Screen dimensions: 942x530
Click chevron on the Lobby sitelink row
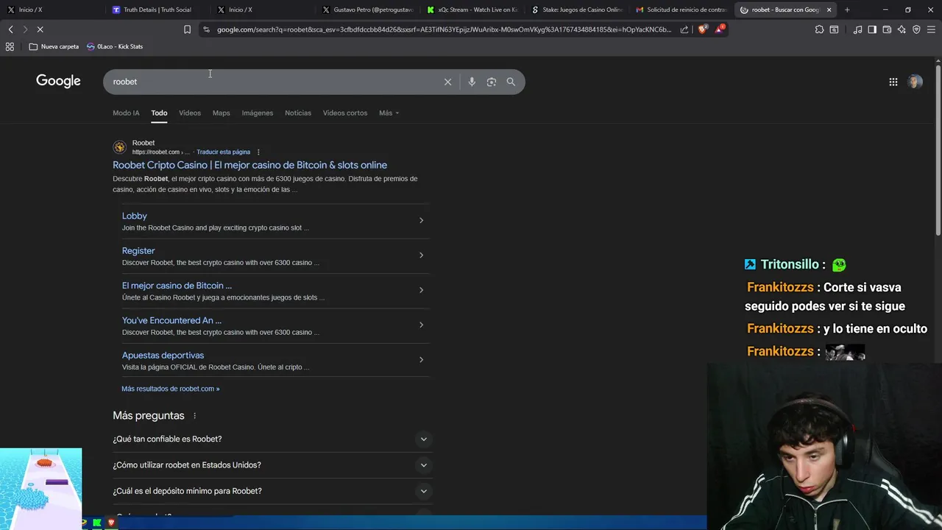tap(421, 220)
